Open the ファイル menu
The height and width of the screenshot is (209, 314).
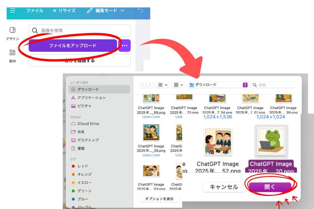[x=34, y=11]
